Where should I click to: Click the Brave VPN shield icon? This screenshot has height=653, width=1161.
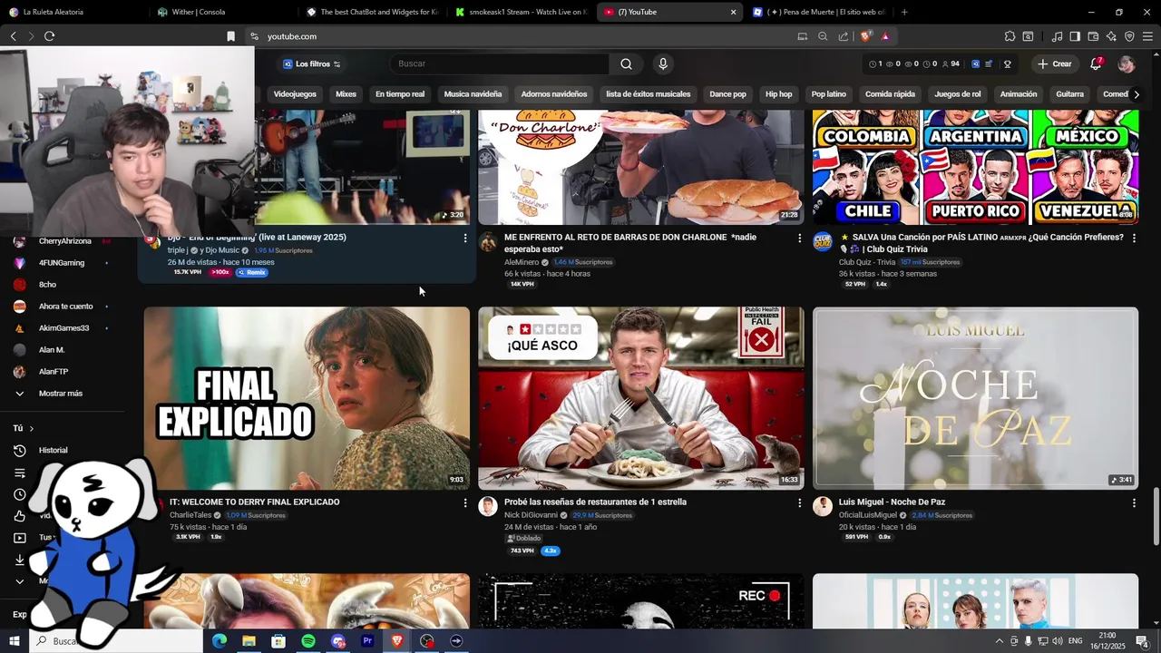point(1129,36)
